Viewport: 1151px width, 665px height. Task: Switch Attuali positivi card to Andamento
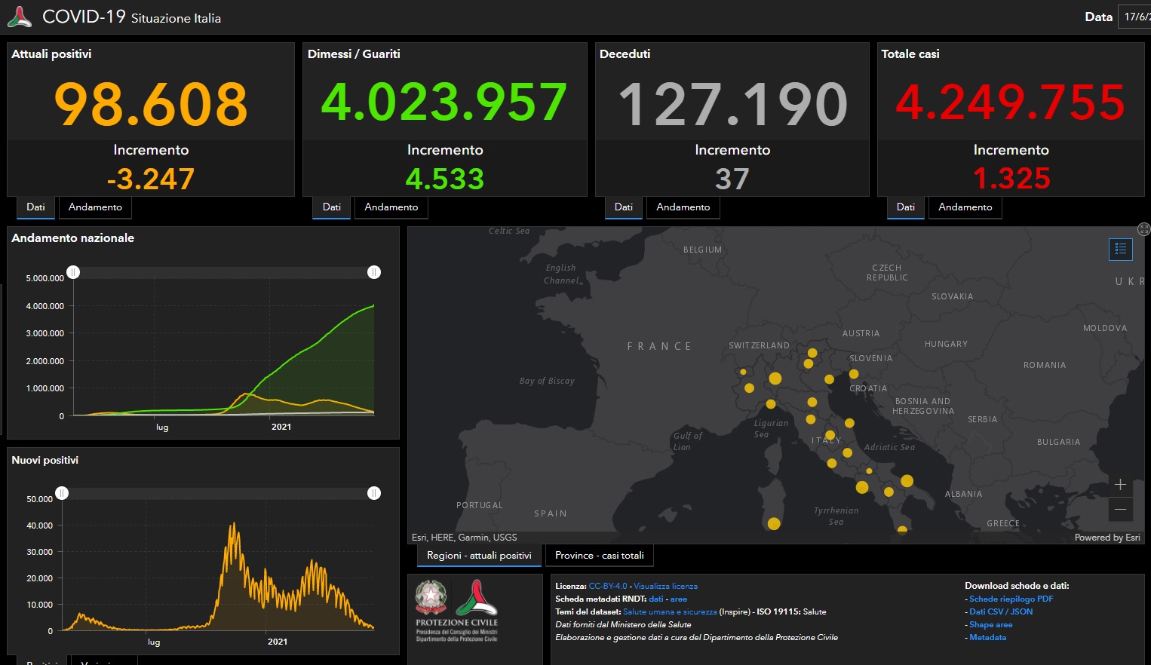click(x=95, y=207)
